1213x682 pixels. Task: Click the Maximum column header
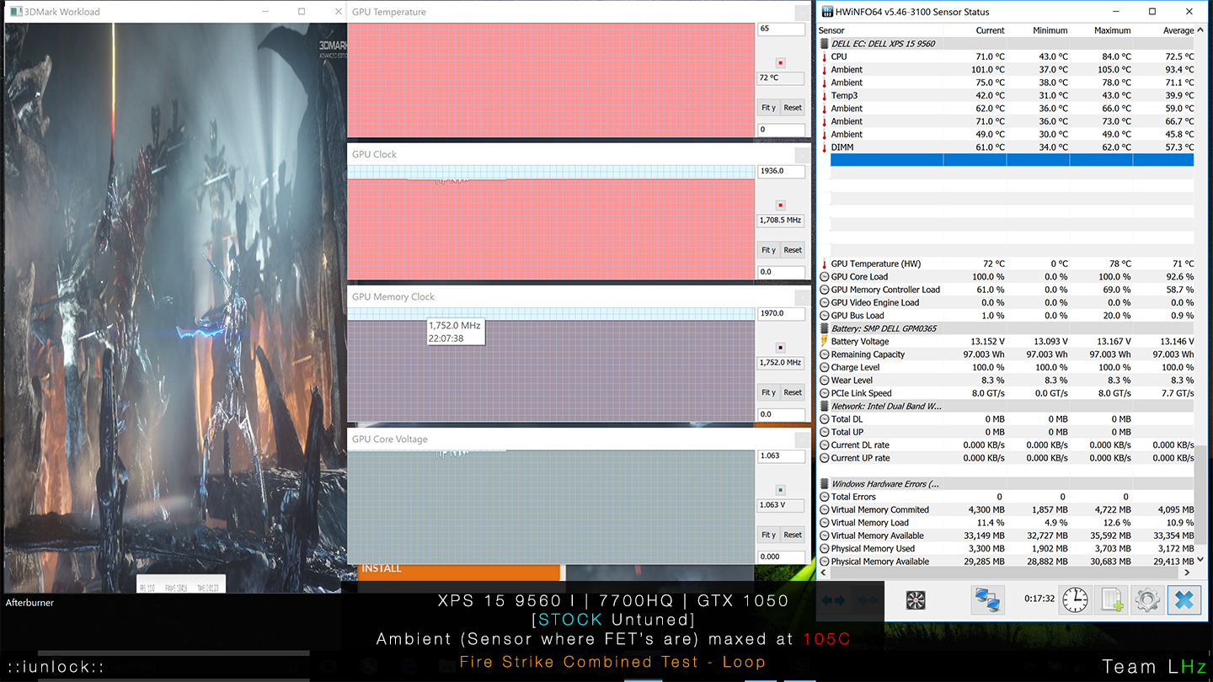(1112, 30)
